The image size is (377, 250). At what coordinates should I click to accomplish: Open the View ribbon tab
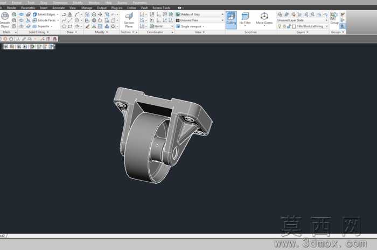click(72, 8)
